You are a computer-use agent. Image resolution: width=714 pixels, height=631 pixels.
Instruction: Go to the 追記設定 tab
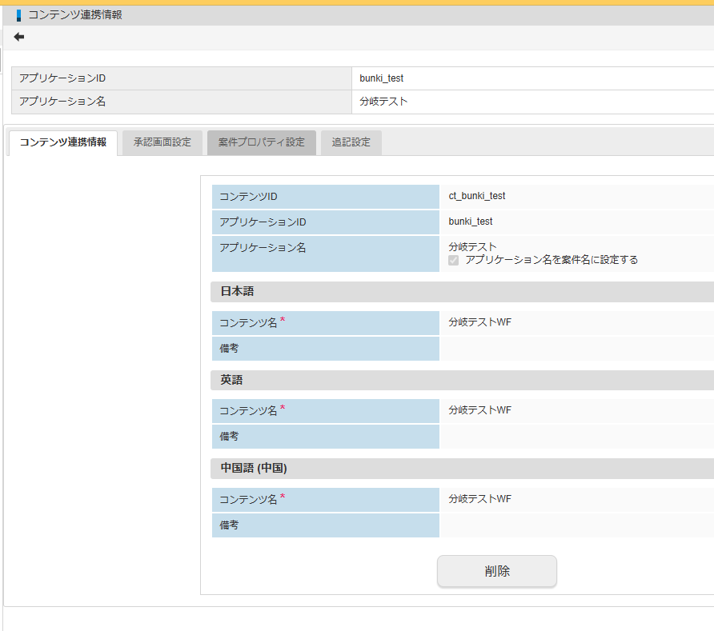coord(351,142)
